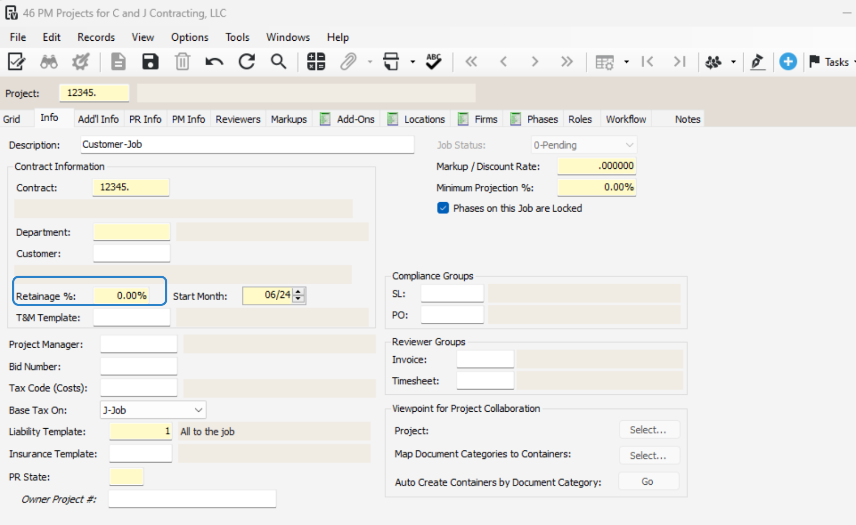Open the Help menu
The width and height of the screenshot is (856, 525).
[338, 37]
